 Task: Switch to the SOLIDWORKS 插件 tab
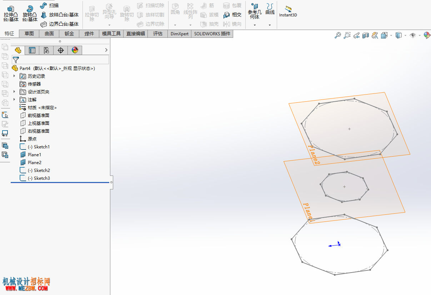212,34
